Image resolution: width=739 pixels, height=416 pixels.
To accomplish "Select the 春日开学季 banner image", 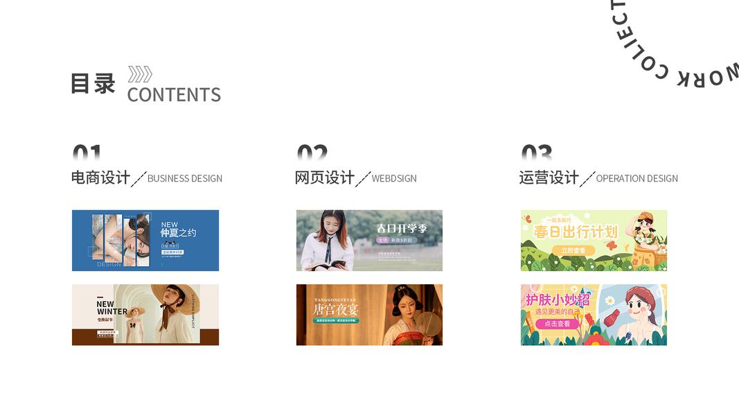I will (x=370, y=241).
